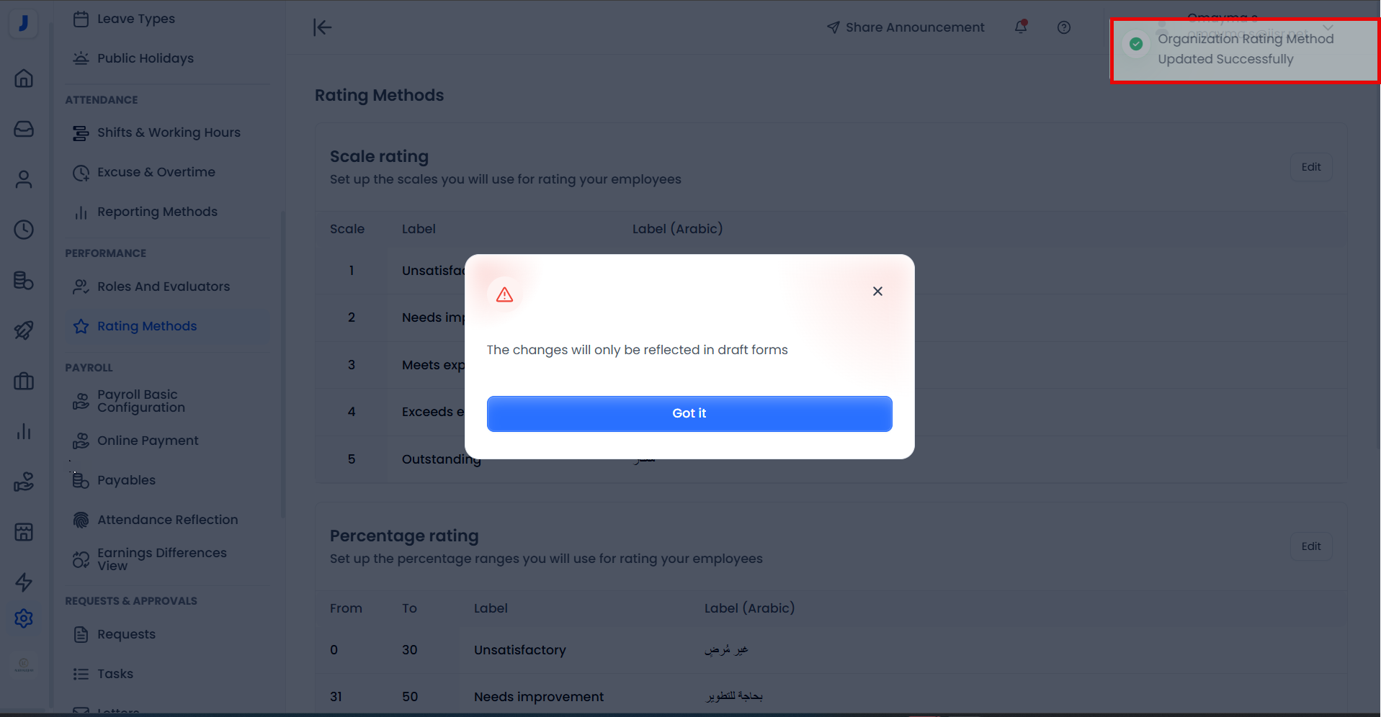Click the rocket icon in left rail

[24, 330]
